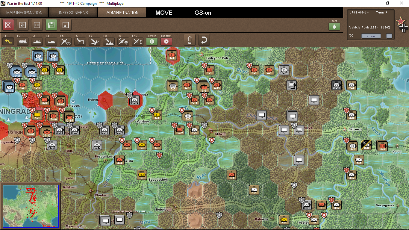Select F8 bomb city mode icon

pyautogui.click(x=109, y=42)
